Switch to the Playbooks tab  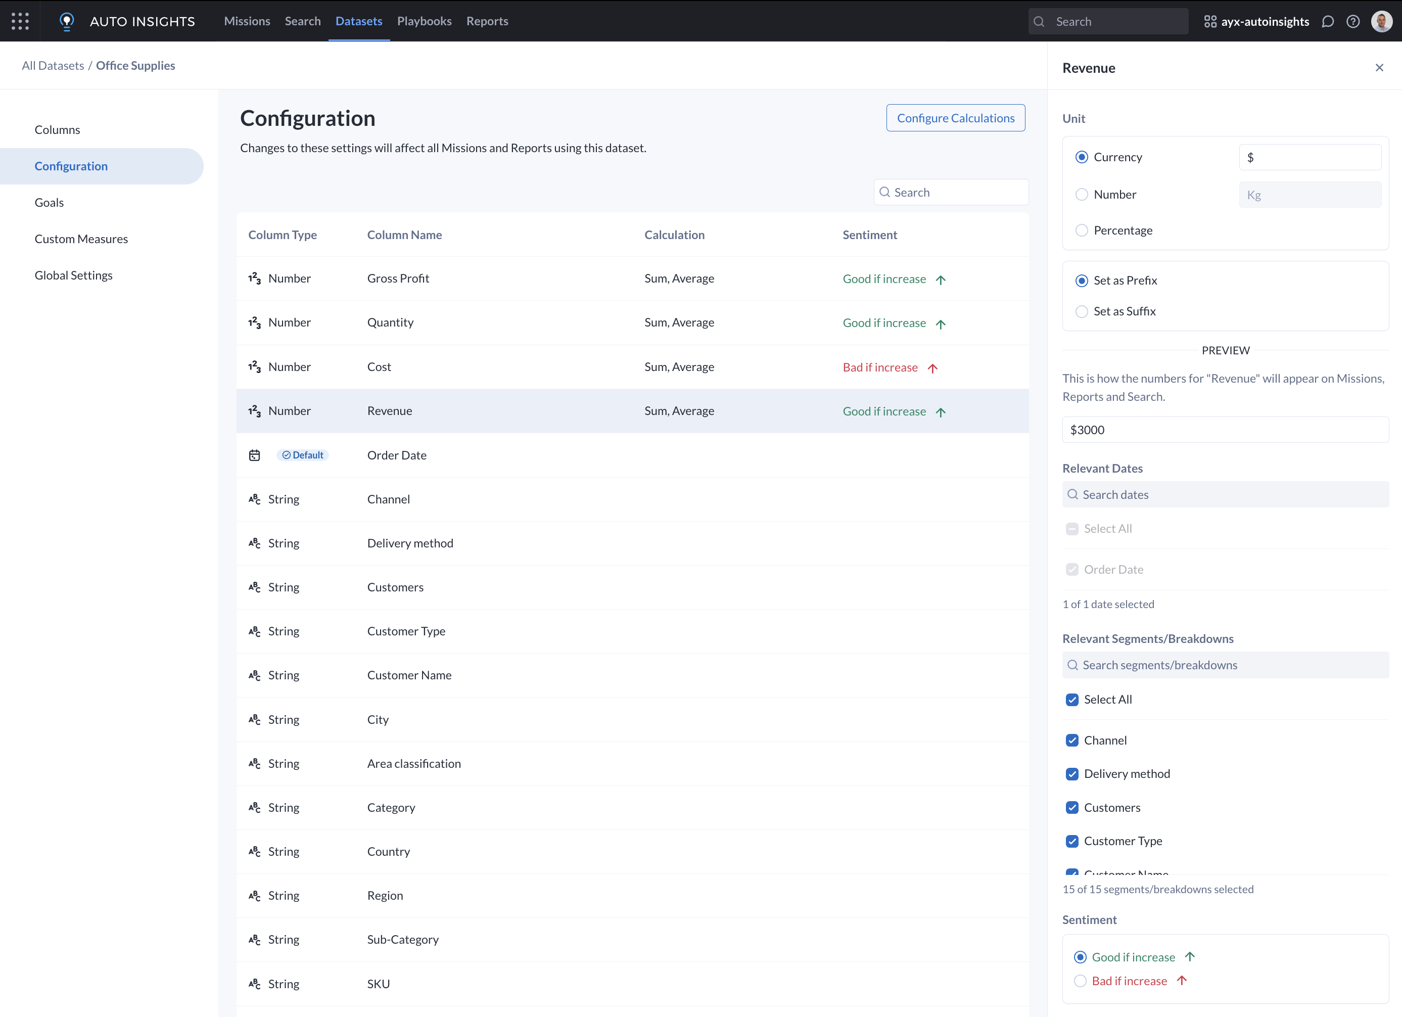coord(424,21)
